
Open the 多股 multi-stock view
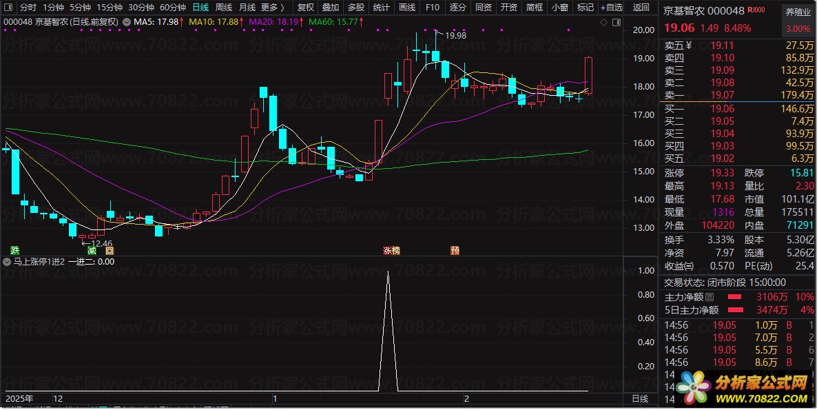[355, 8]
